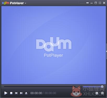Image resolution: width=107 pixels, height=98 pixels.
Task: Skip to next file
Action: click(x=21, y=93)
